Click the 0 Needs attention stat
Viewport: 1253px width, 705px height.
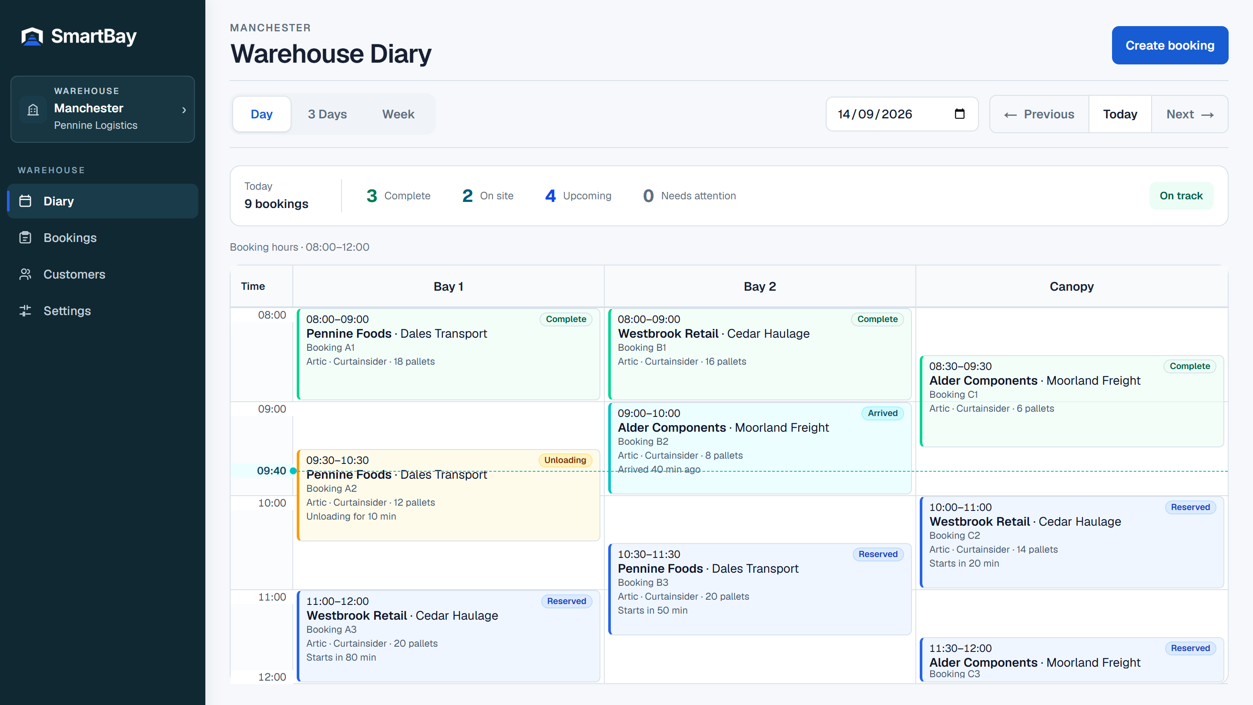[689, 195]
